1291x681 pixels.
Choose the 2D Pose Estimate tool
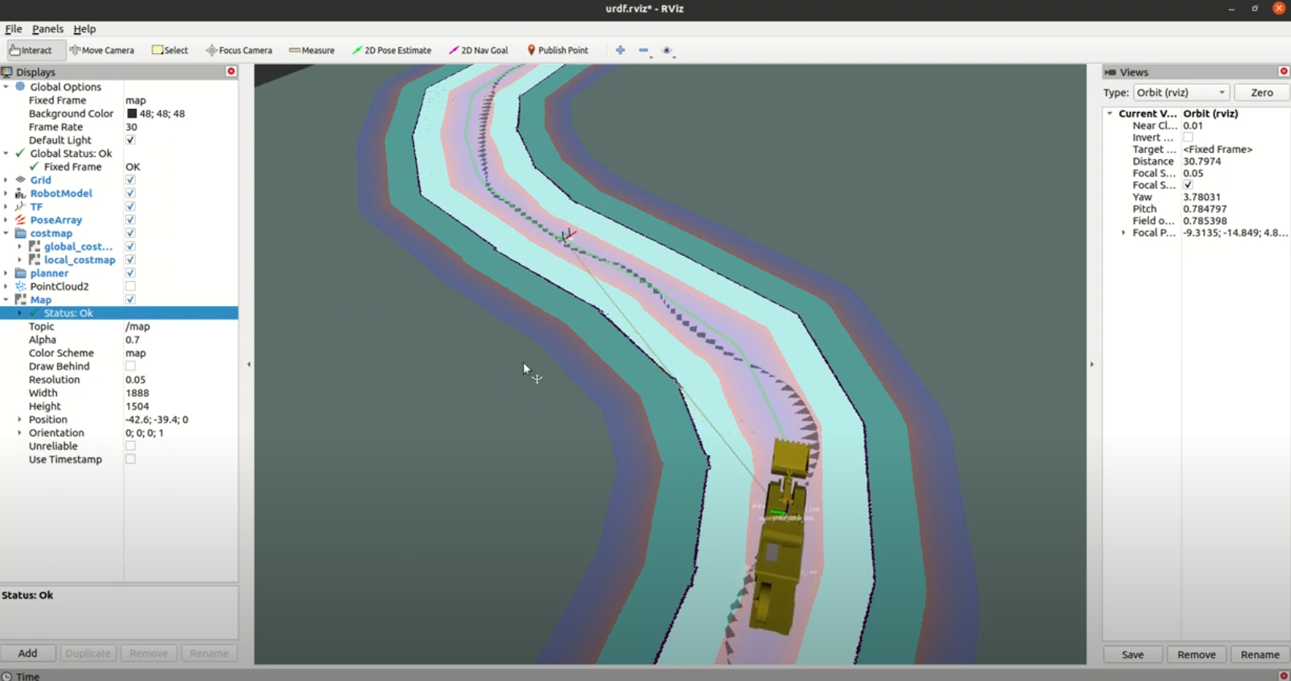pos(392,50)
